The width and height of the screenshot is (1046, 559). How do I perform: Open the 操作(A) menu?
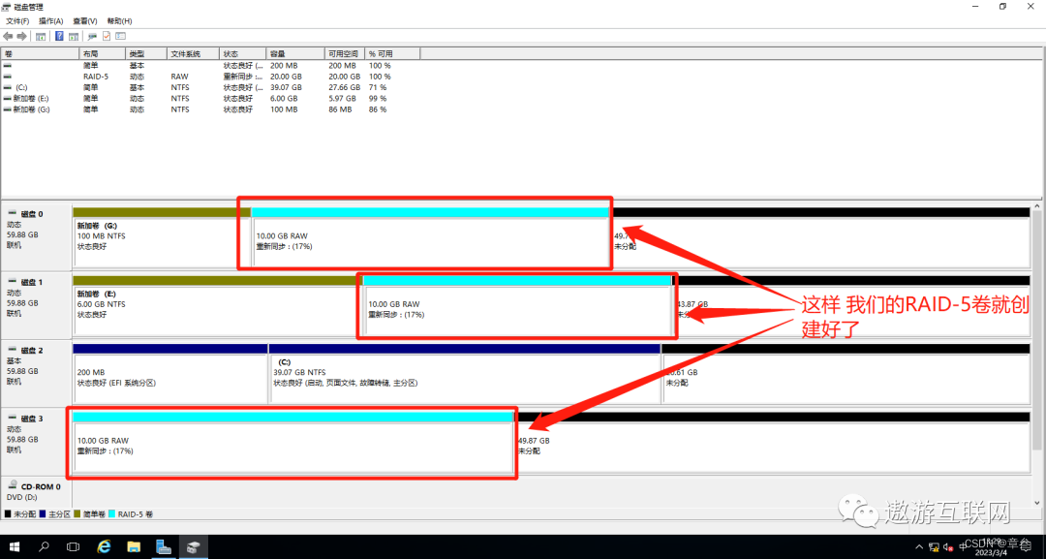(x=50, y=21)
